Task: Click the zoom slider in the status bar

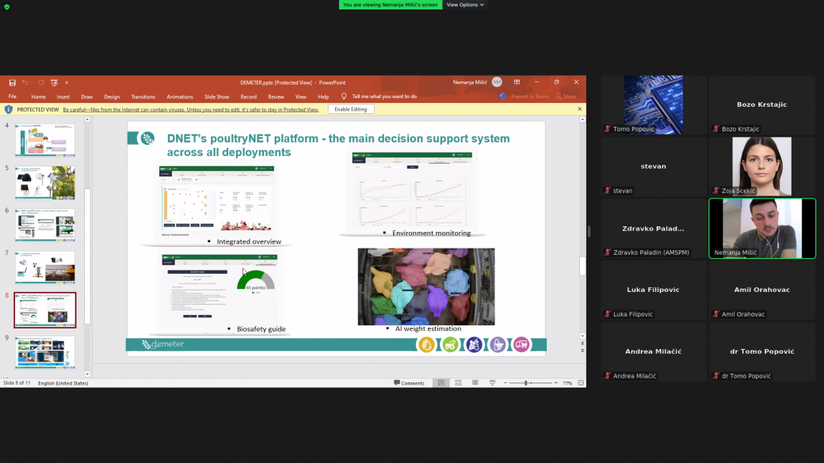Action: point(526,383)
